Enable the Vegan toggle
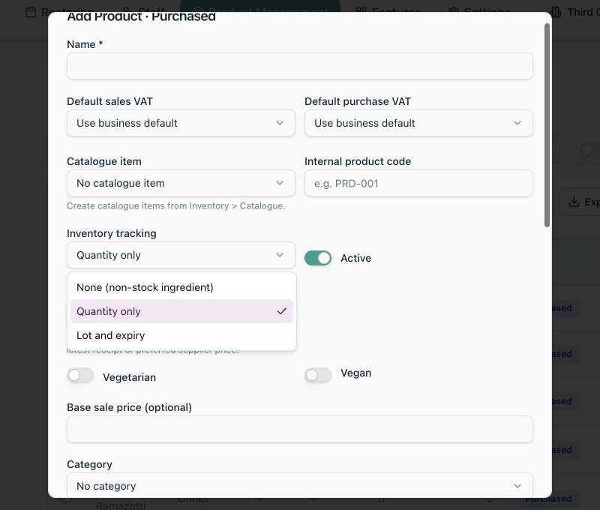Image resolution: width=600 pixels, height=510 pixels. pyautogui.click(x=318, y=375)
